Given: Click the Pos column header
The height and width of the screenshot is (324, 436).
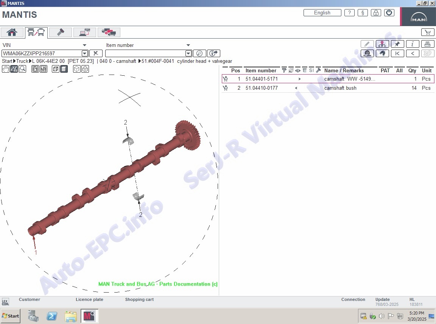Looking at the screenshot, I should tap(235, 71).
